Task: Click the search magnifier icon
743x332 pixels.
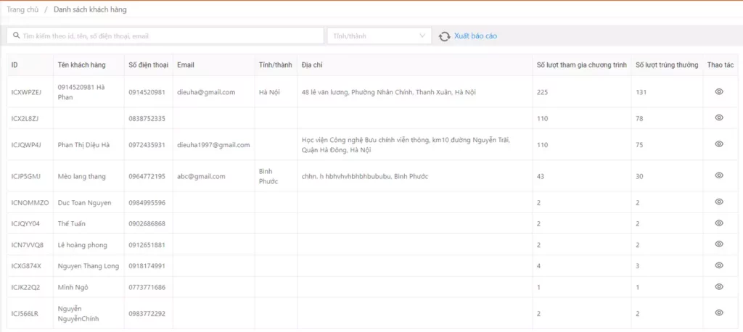Action: [16, 36]
